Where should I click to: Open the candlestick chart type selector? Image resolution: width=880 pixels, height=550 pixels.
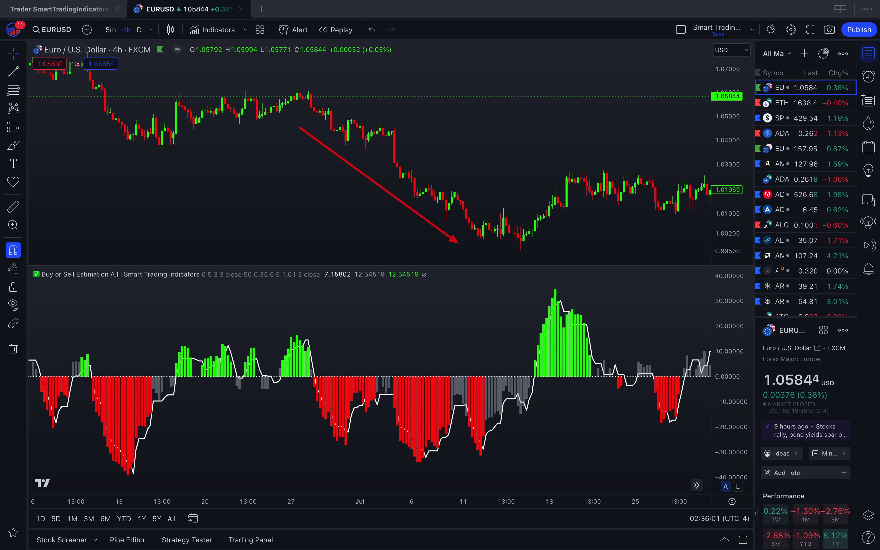(x=170, y=30)
